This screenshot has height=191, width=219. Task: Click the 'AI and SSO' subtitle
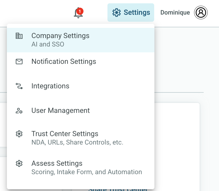tap(48, 44)
